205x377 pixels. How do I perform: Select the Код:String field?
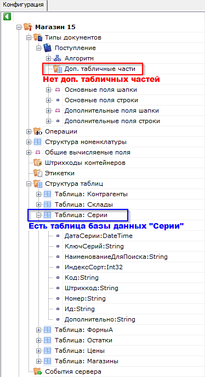tap(82, 278)
